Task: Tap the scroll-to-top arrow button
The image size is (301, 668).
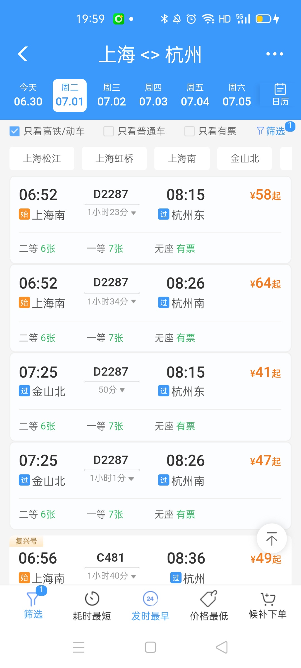Action: 271,539
